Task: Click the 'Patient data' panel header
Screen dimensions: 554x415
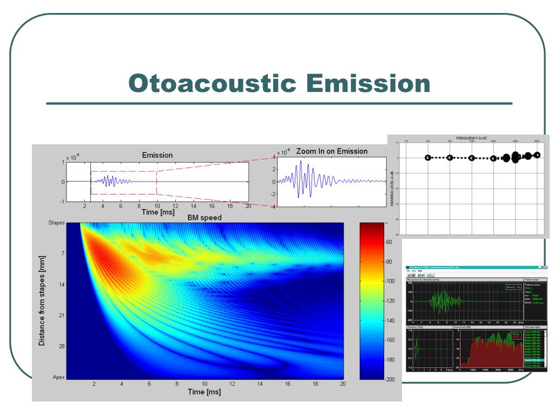Action: point(535,279)
